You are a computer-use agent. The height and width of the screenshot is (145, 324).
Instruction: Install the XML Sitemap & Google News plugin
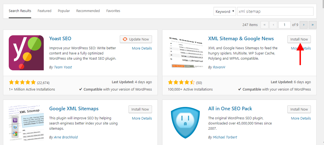click(x=299, y=39)
